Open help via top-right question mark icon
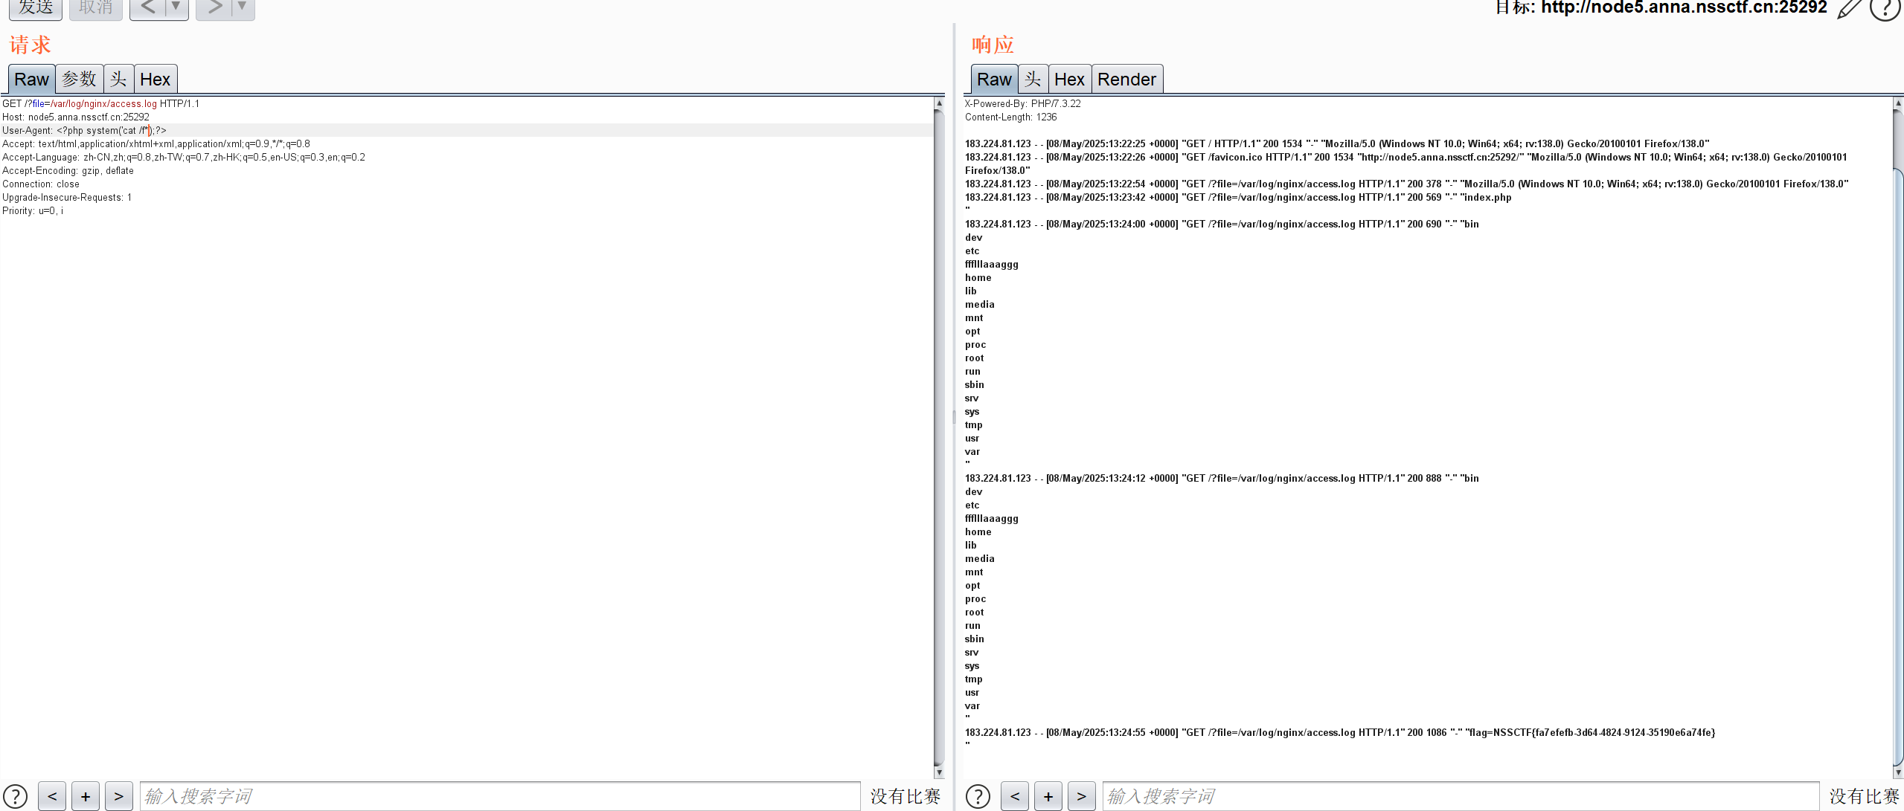This screenshot has width=1904, height=811. coord(1885,9)
